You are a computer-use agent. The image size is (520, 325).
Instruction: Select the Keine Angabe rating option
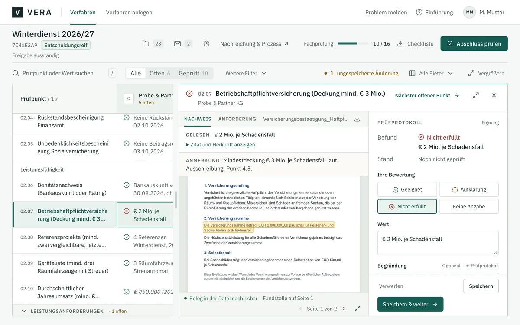(x=469, y=206)
